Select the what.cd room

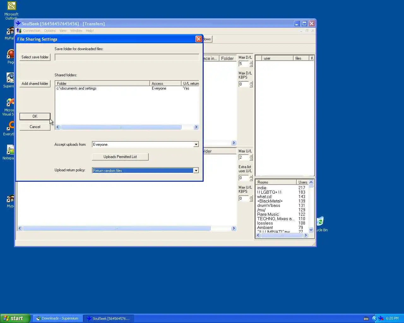point(264,197)
